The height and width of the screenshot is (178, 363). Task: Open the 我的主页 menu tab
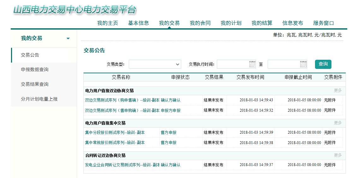pyautogui.click(x=107, y=23)
